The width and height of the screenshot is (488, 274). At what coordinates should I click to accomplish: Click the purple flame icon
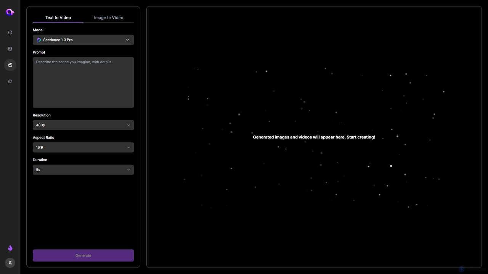(10, 248)
